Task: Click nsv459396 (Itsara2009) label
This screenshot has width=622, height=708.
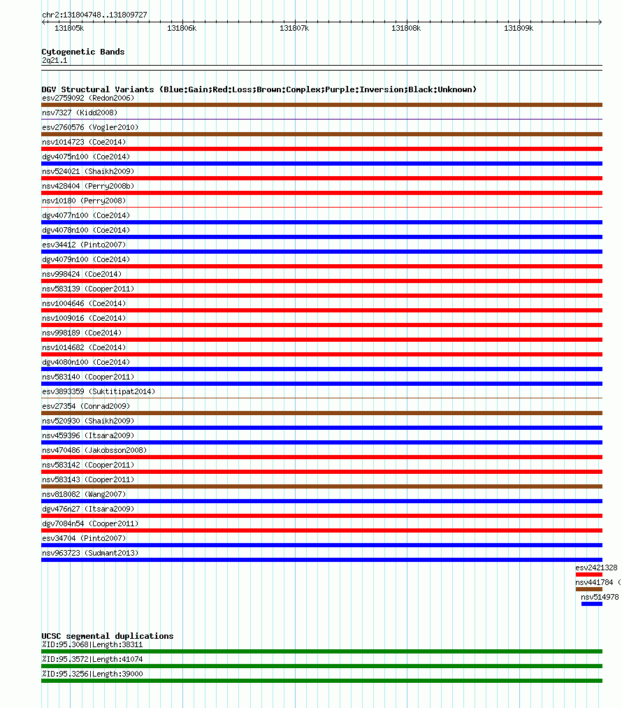Action: (x=88, y=435)
